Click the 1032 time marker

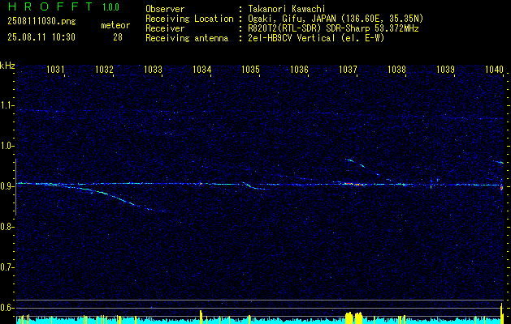(x=104, y=69)
